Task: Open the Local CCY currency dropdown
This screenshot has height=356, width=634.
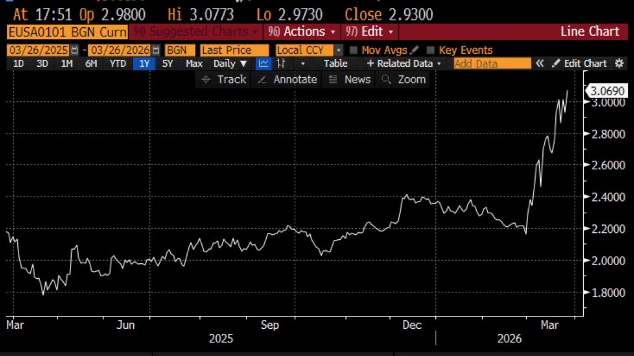Action: click(x=309, y=51)
